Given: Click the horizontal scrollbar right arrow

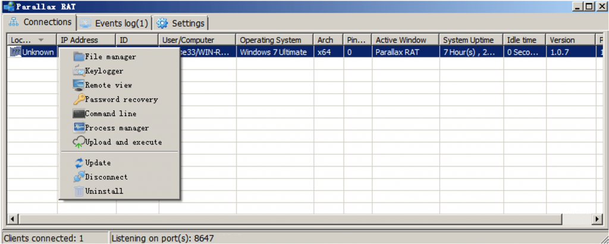Looking at the screenshot, I should 598,219.
